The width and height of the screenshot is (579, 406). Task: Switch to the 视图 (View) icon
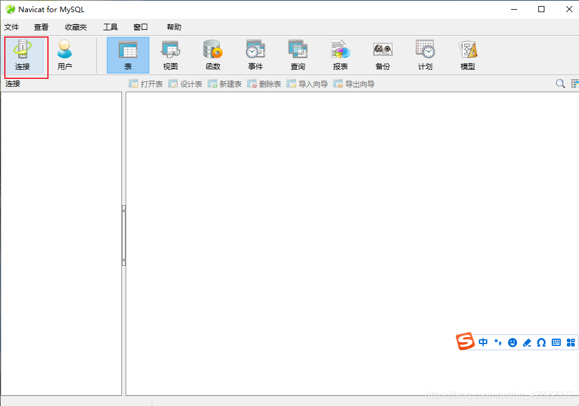(171, 55)
